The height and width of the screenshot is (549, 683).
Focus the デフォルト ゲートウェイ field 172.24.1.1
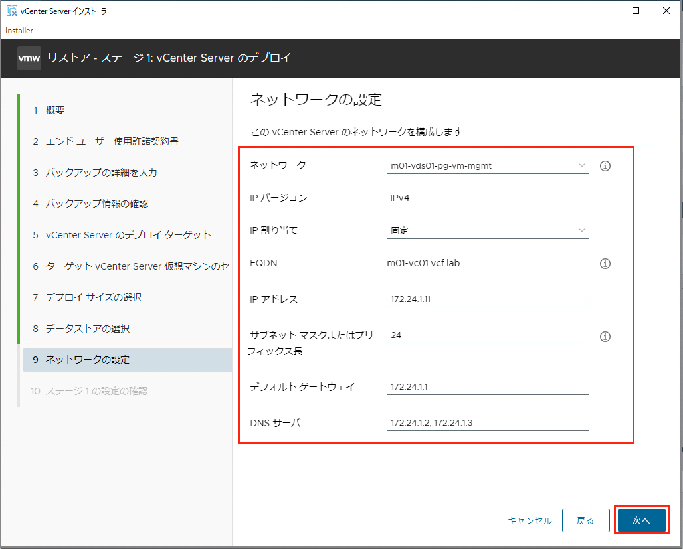coord(488,386)
